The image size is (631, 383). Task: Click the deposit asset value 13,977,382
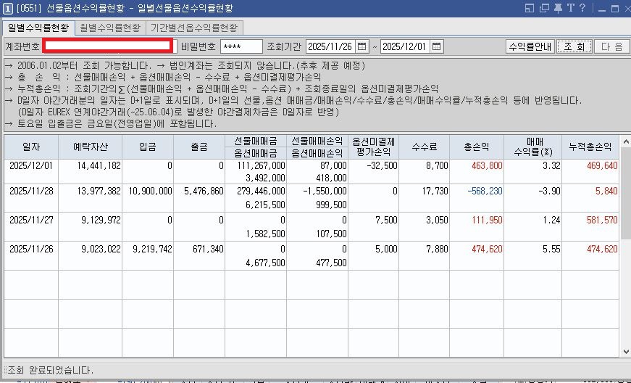99,191
